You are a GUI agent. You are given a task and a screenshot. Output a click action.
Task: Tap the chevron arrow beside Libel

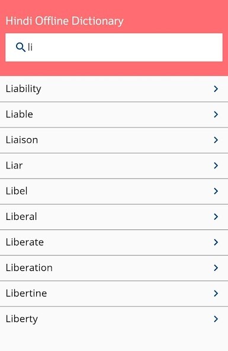tap(216, 191)
